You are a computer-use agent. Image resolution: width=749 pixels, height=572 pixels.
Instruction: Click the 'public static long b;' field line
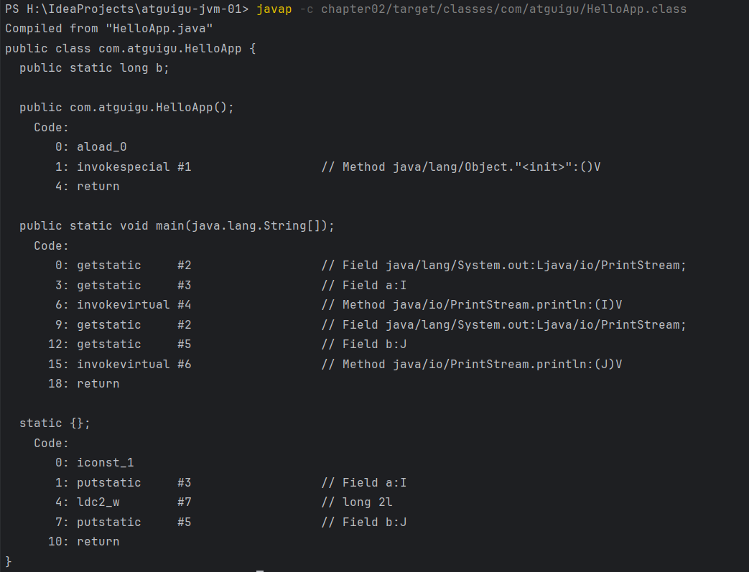pyautogui.click(x=94, y=68)
